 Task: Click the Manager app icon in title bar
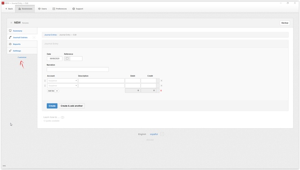point(3,3)
